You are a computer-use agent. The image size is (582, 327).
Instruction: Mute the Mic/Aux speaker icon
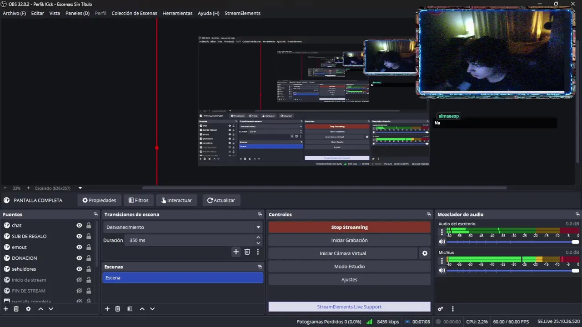[x=442, y=270]
